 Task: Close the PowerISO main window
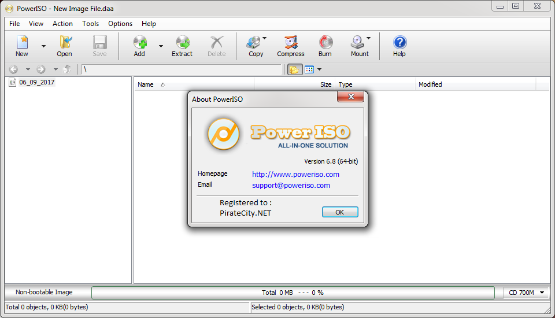coord(537,6)
